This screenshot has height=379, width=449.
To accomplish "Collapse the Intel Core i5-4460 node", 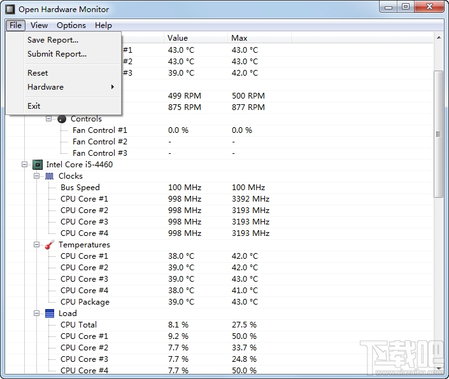I will tap(25, 164).
